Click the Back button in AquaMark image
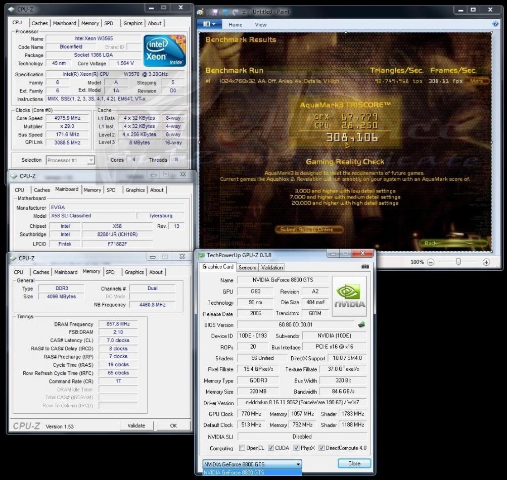The image size is (507, 480). (453, 243)
